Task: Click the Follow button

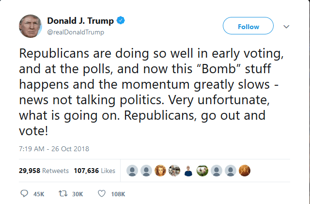Action: pyautogui.click(x=248, y=27)
